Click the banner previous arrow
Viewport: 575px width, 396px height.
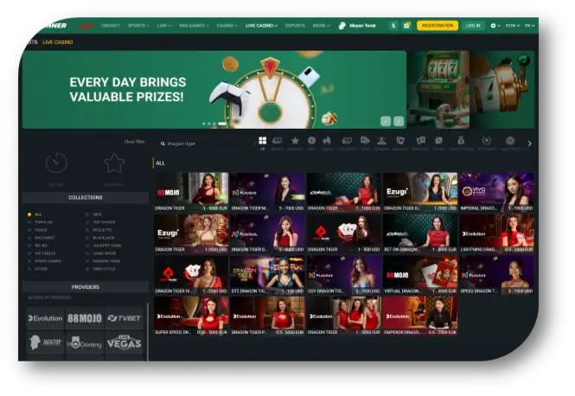tap(386, 121)
